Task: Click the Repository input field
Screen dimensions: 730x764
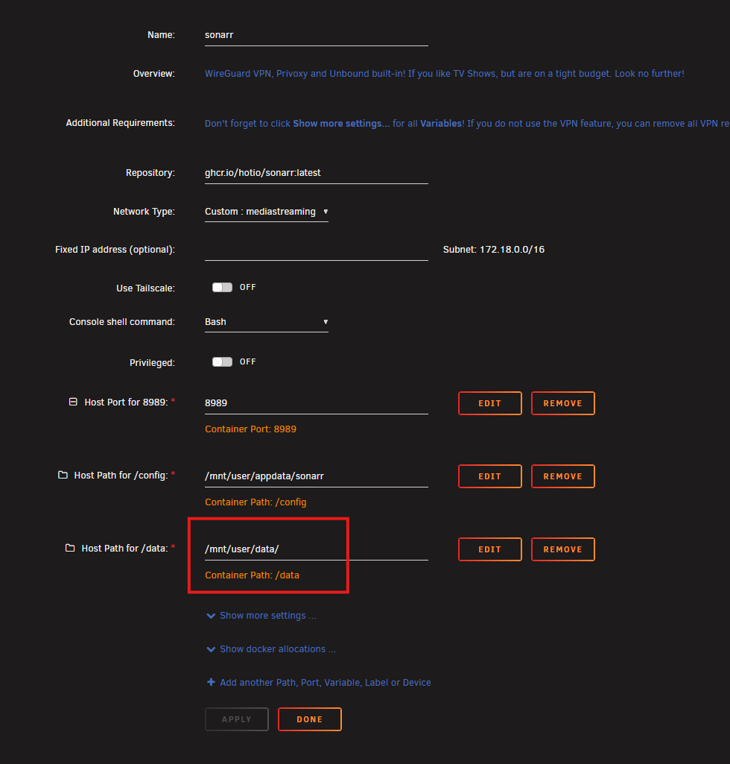Action: [x=316, y=172]
